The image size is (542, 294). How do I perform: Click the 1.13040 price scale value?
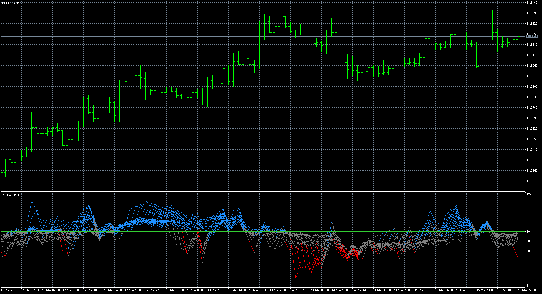(532, 66)
